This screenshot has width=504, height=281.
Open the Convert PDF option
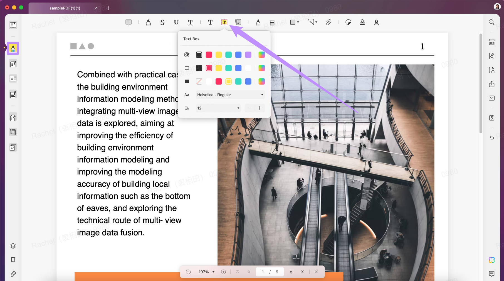[x=492, y=56]
